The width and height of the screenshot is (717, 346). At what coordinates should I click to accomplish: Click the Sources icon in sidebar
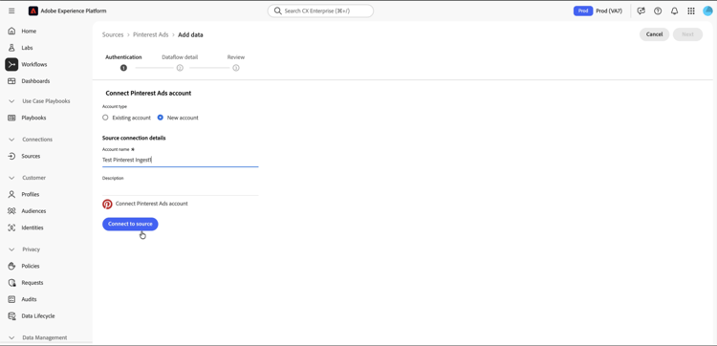(x=11, y=156)
